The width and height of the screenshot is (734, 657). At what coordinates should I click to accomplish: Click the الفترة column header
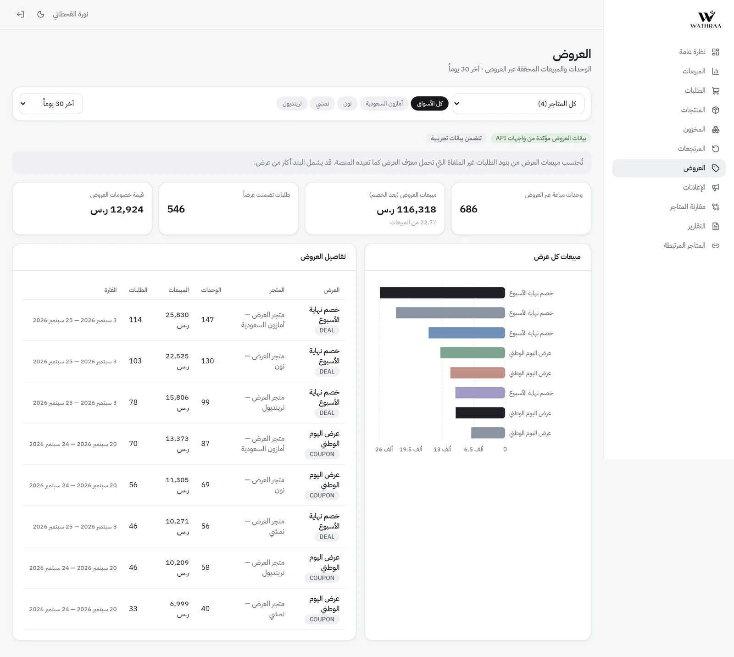110,290
